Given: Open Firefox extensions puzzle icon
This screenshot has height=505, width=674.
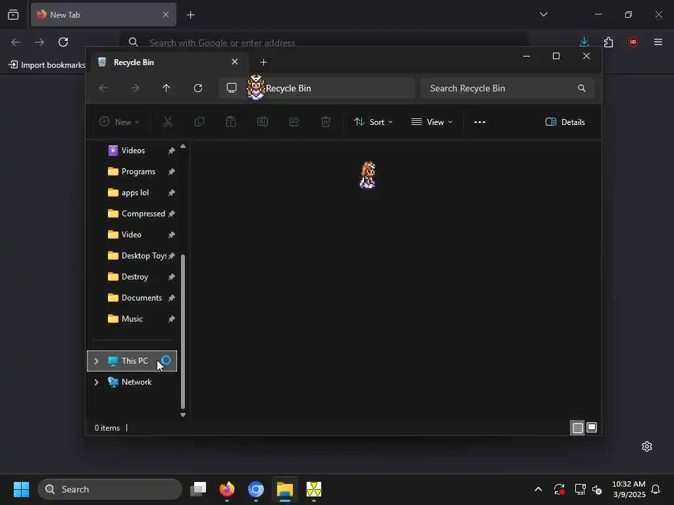Looking at the screenshot, I should coord(608,42).
